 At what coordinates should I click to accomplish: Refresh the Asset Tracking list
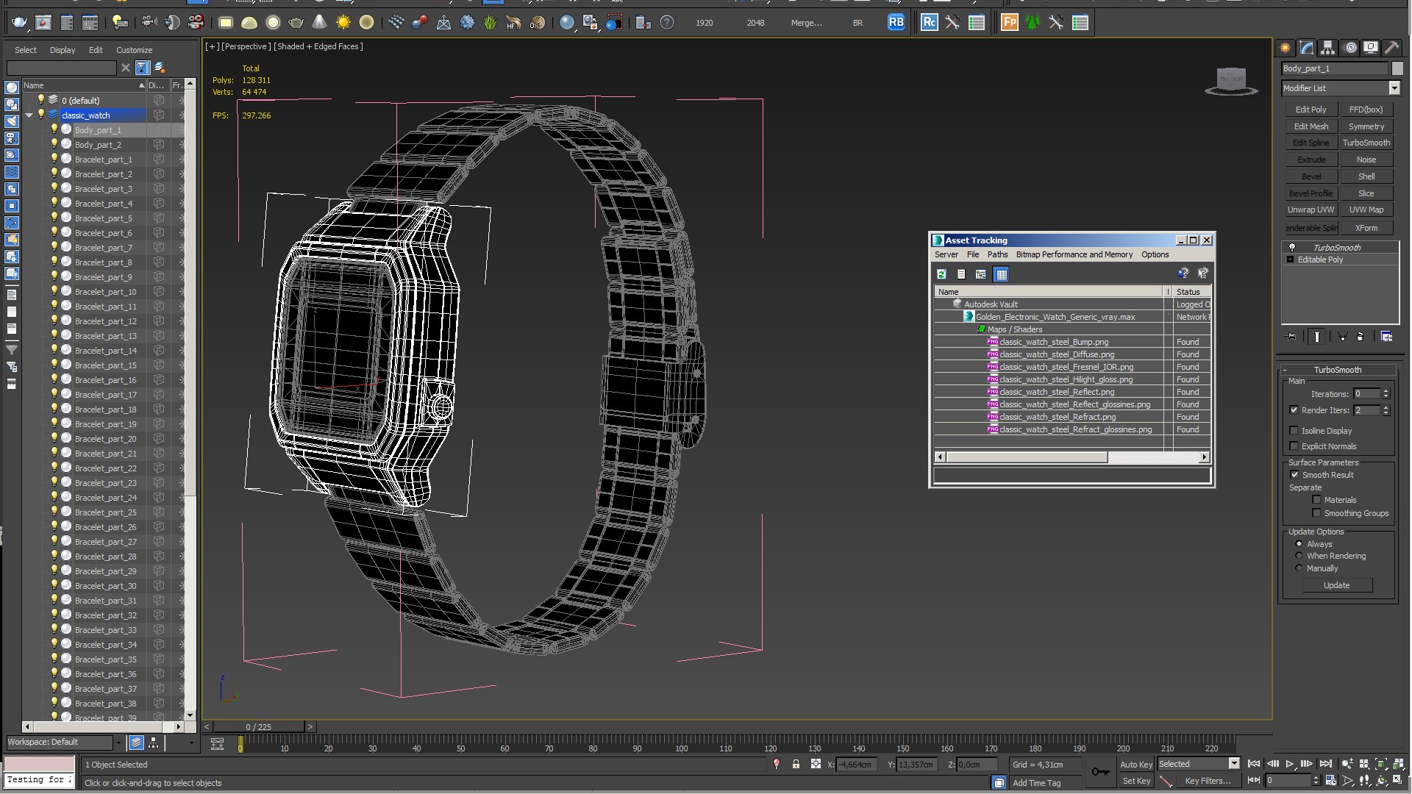coord(941,274)
